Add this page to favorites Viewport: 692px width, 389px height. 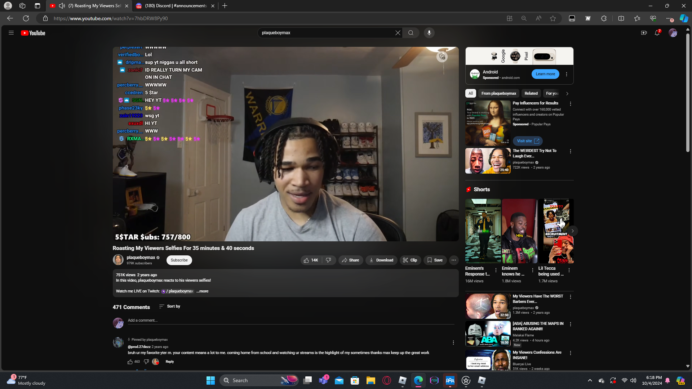click(553, 18)
